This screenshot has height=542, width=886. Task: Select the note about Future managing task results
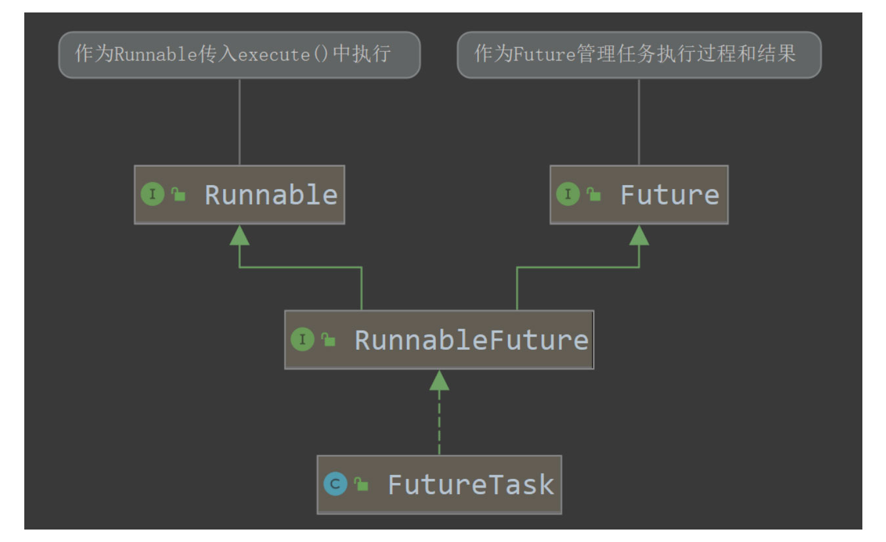tap(639, 54)
